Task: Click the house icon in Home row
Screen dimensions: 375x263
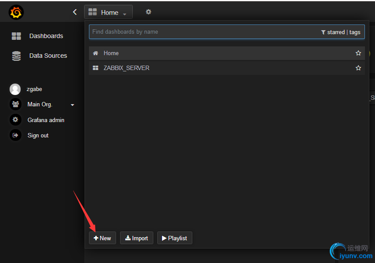Action: coord(96,53)
